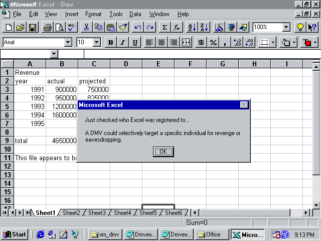The width and height of the screenshot is (321, 241).
Task: Open the Format menu
Action: pyautogui.click(x=93, y=14)
